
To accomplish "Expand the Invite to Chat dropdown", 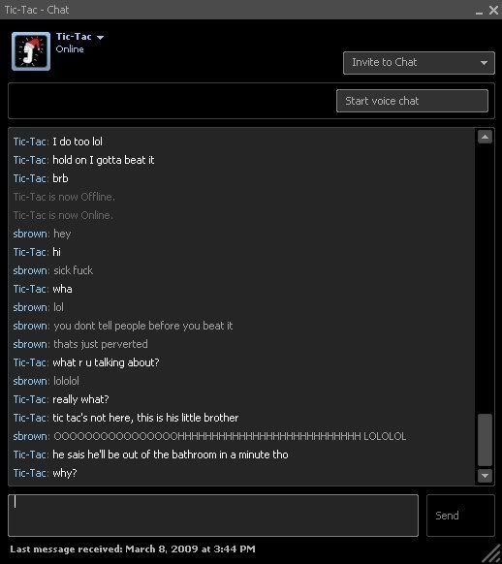I will [419, 63].
